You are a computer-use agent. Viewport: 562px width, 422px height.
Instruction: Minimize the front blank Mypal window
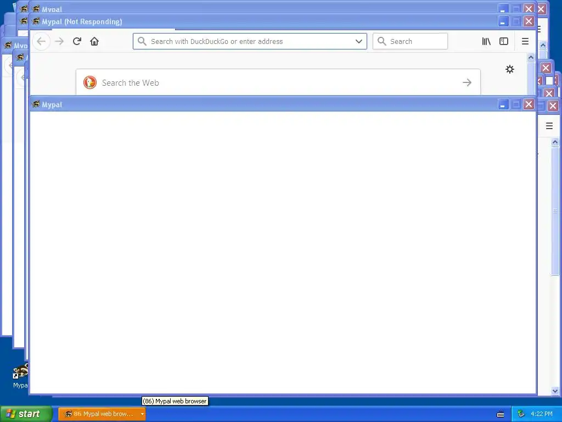pyautogui.click(x=503, y=104)
